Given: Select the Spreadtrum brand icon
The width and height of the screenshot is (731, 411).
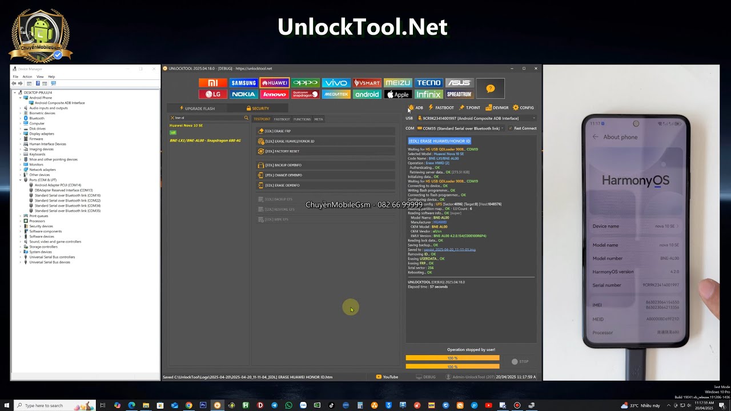Looking at the screenshot, I should [459, 94].
